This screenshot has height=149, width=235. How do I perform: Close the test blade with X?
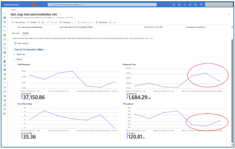pos(229,14)
